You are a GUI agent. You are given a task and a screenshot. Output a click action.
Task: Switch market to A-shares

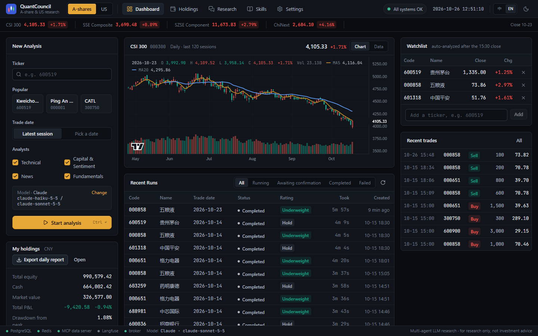click(x=82, y=9)
